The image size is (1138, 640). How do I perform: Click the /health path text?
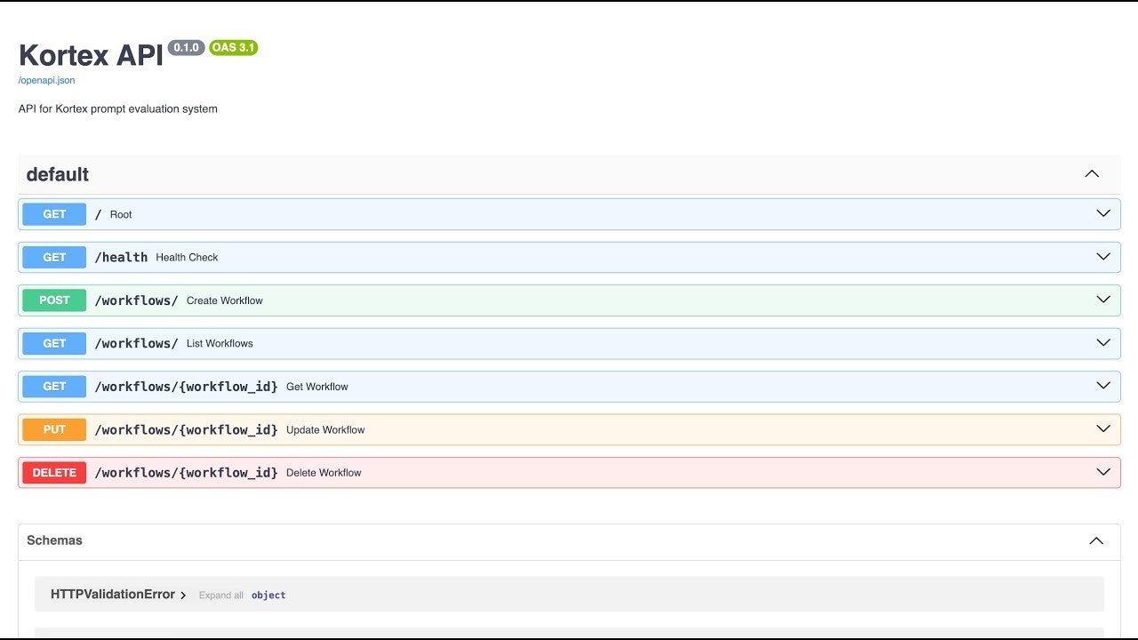[x=121, y=257]
